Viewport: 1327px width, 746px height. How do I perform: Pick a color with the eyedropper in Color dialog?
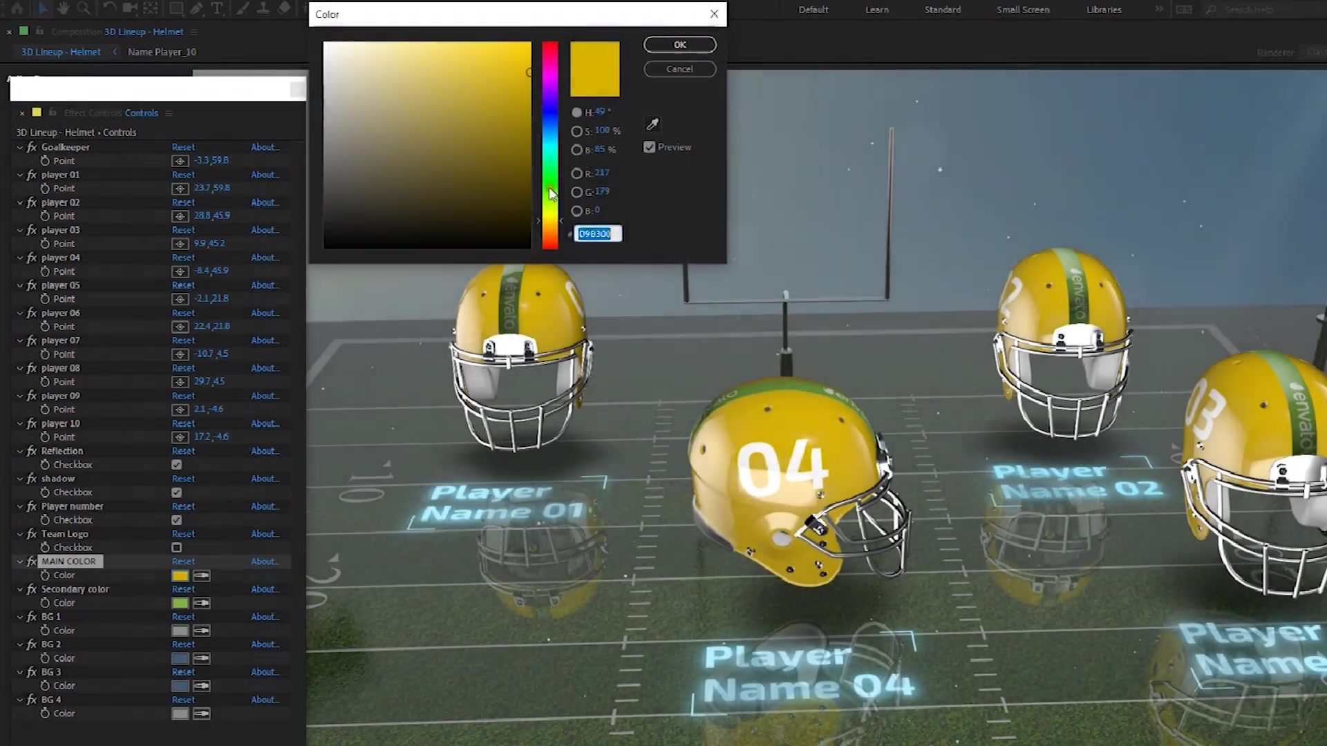click(x=652, y=124)
